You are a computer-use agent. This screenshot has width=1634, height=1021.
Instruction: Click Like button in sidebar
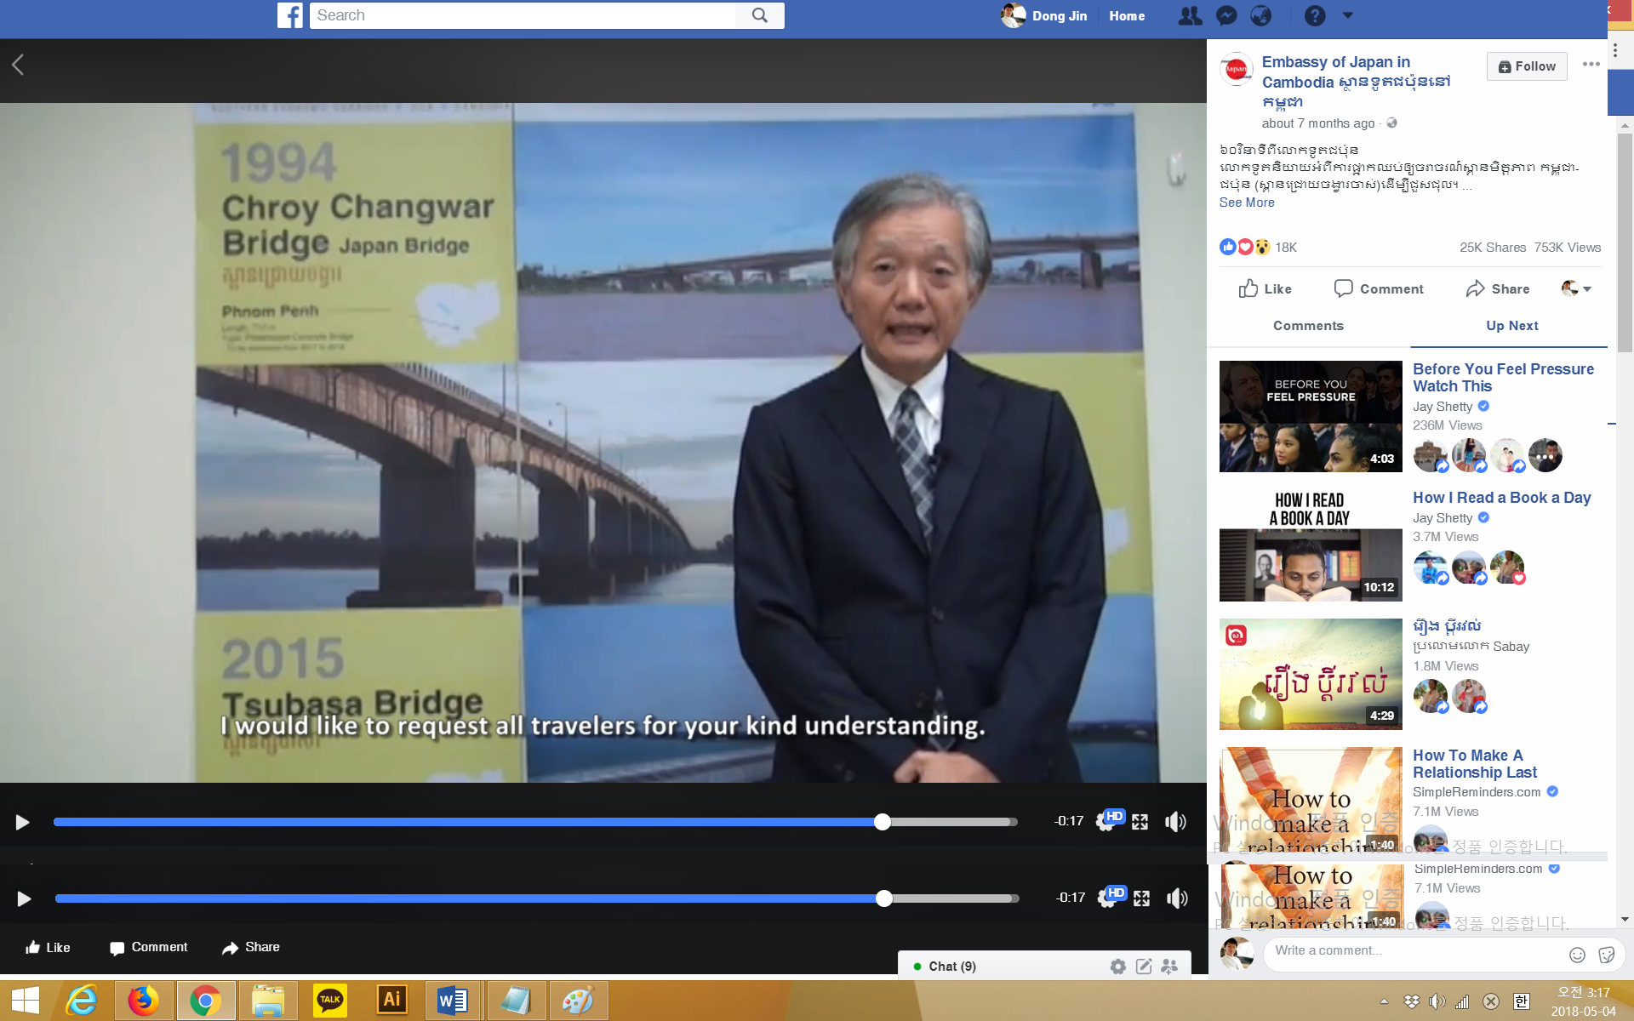(x=1265, y=289)
